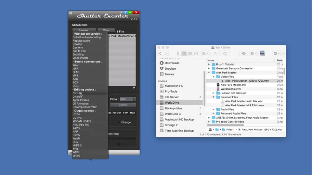Select Rewrap in the function list
This screenshot has height=175, width=312.
click(x=77, y=44)
